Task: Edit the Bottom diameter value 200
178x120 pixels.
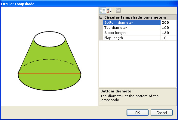Action: coord(169,22)
